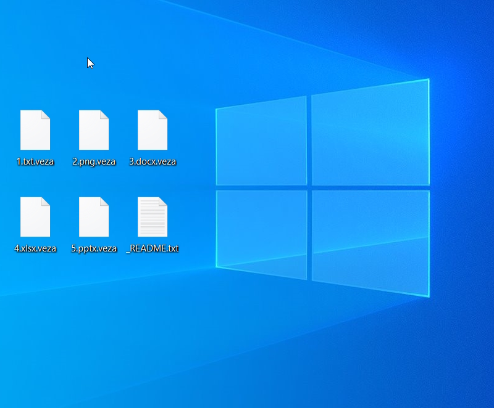Click the lower-right pane of Windows logo wallpaper
Screen dimensions: 494x408
tap(370, 240)
